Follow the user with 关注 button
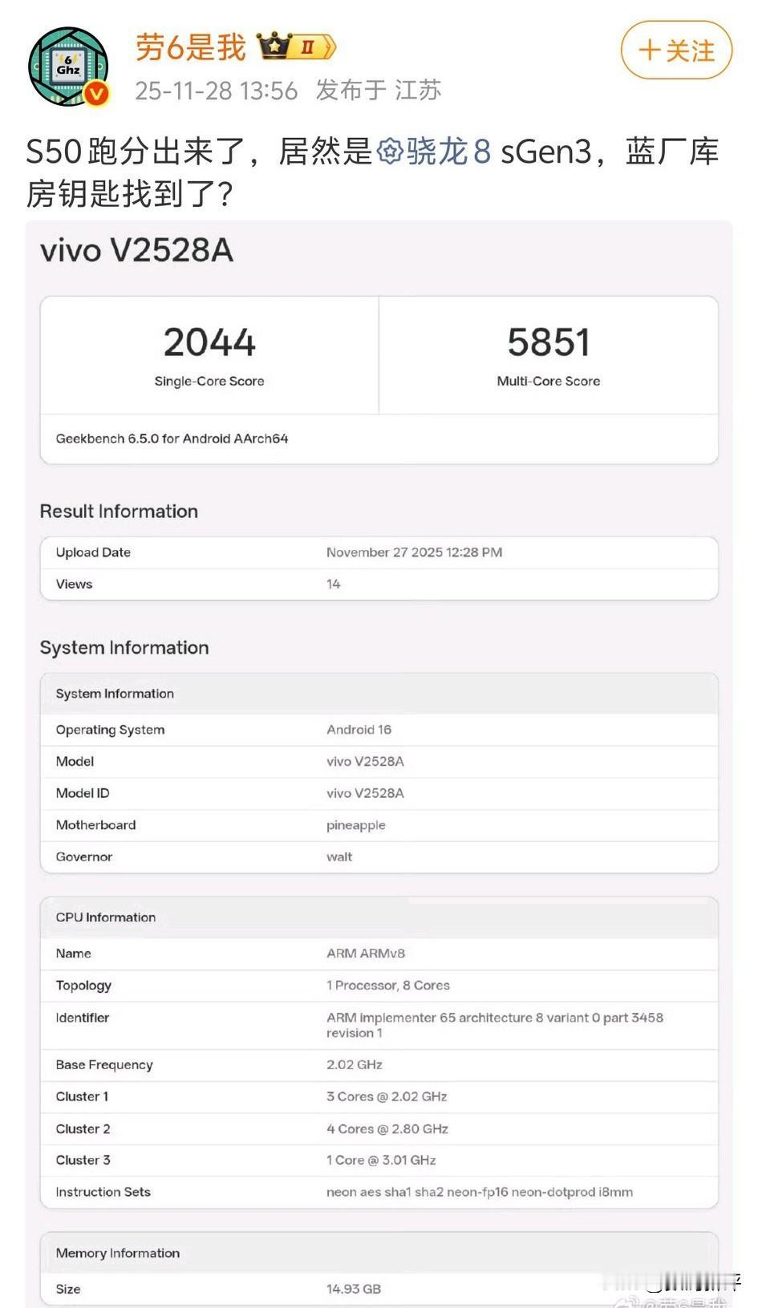 click(x=676, y=51)
